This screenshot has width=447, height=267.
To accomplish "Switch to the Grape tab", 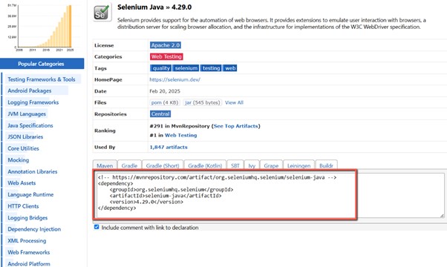I will [x=271, y=165].
